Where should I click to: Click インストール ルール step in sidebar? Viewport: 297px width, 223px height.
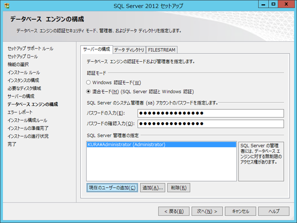pyautogui.click(x=24, y=73)
